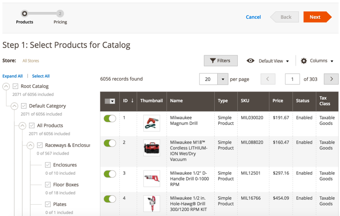Open the per page count dropdown
Viewport: 340px width, 216px height.
(223, 79)
